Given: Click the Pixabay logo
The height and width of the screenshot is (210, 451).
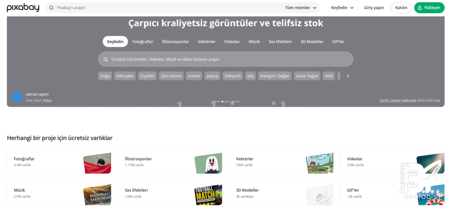Looking at the screenshot, I should [23, 8].
